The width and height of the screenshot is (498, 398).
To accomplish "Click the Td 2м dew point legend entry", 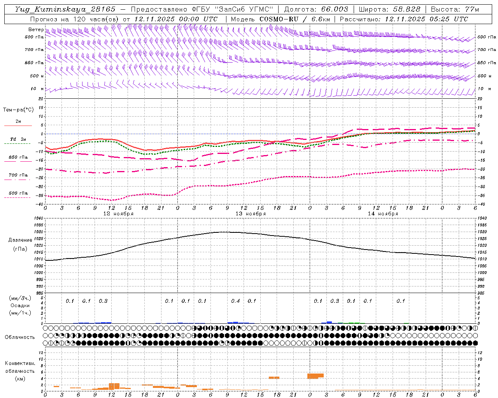I will coord(18,139).
